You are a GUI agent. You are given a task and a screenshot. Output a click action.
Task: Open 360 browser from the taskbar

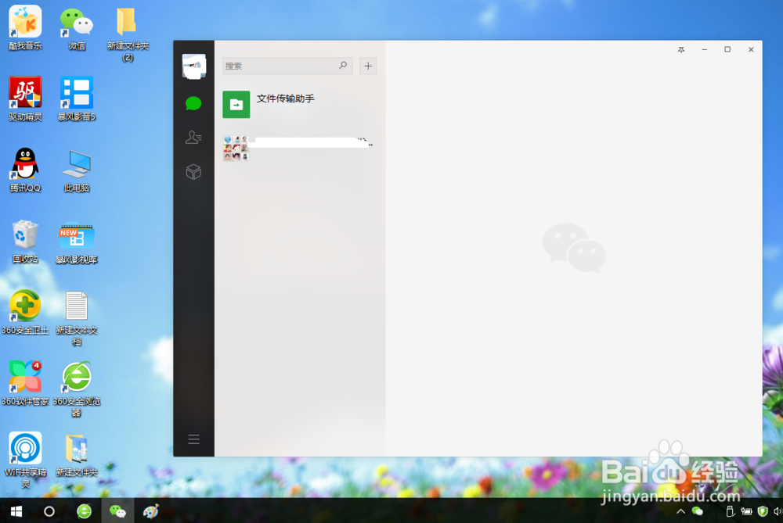(84, 511)
